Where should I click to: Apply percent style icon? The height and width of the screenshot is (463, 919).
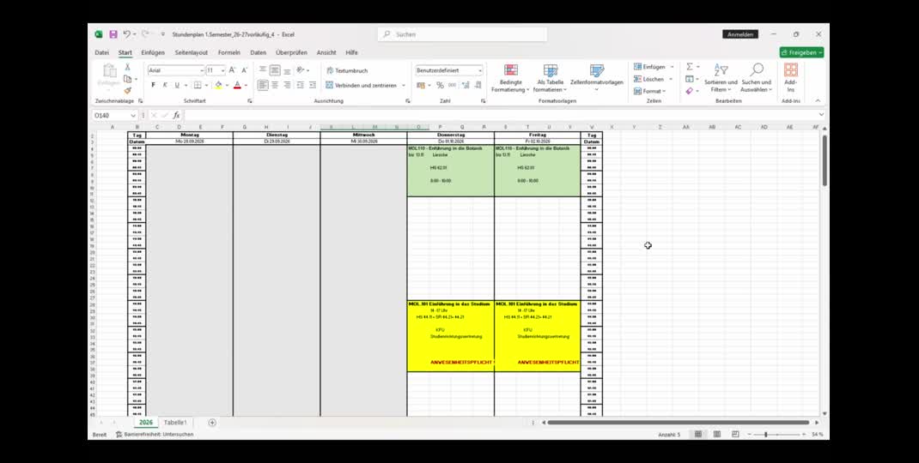(x=440, y=86)
